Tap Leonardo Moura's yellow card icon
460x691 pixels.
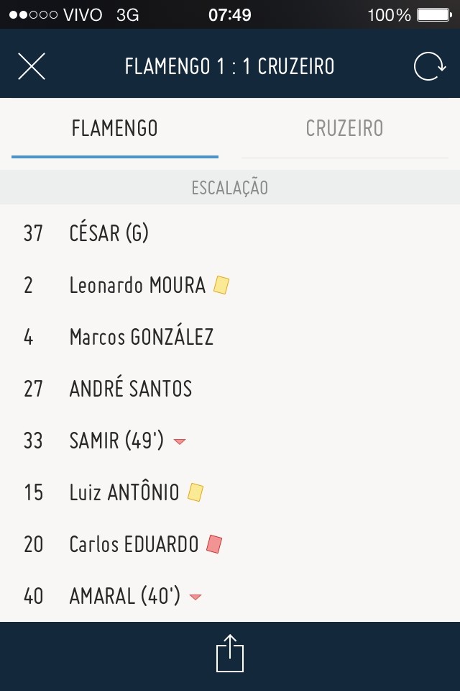pos(221,286)
